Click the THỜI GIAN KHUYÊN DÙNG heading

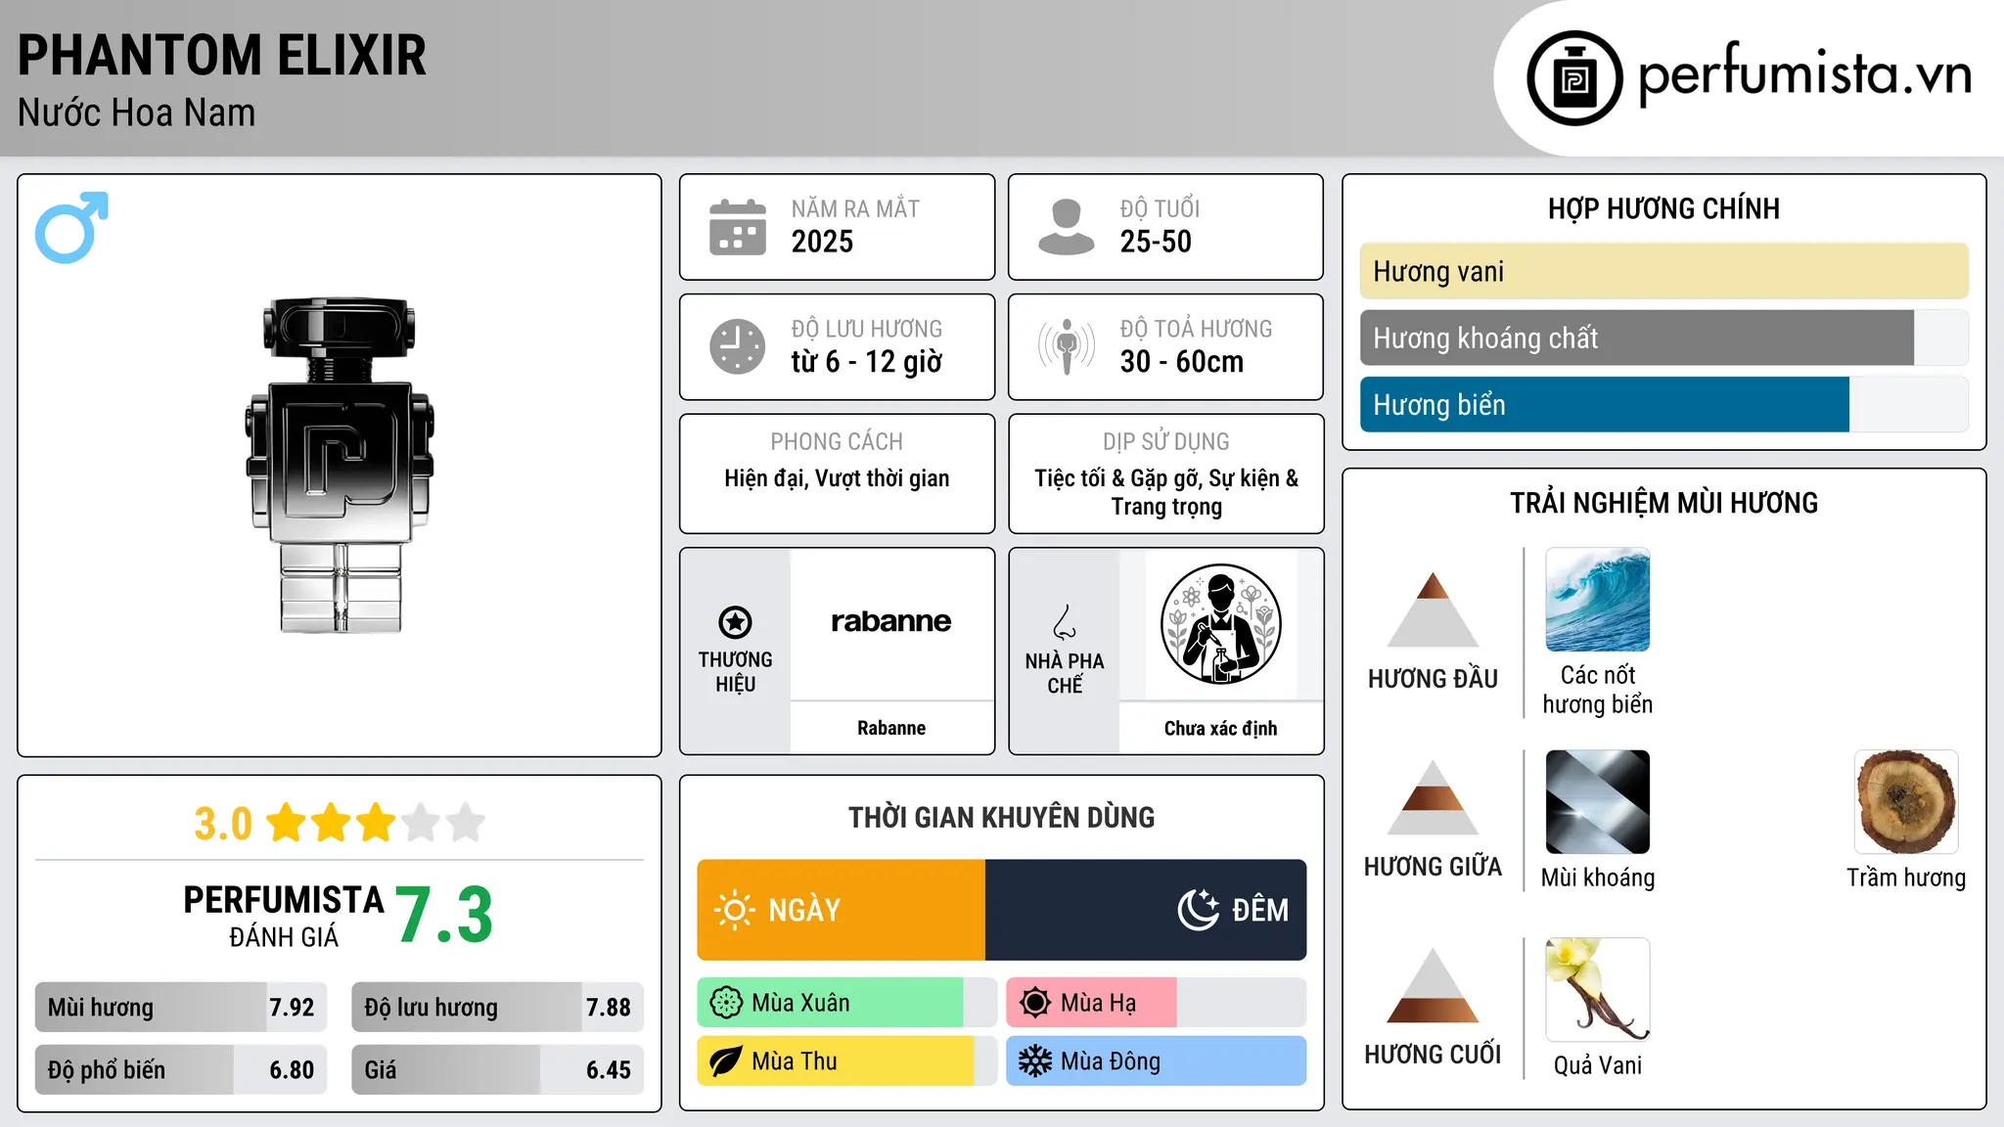(x=1002, y=817)
